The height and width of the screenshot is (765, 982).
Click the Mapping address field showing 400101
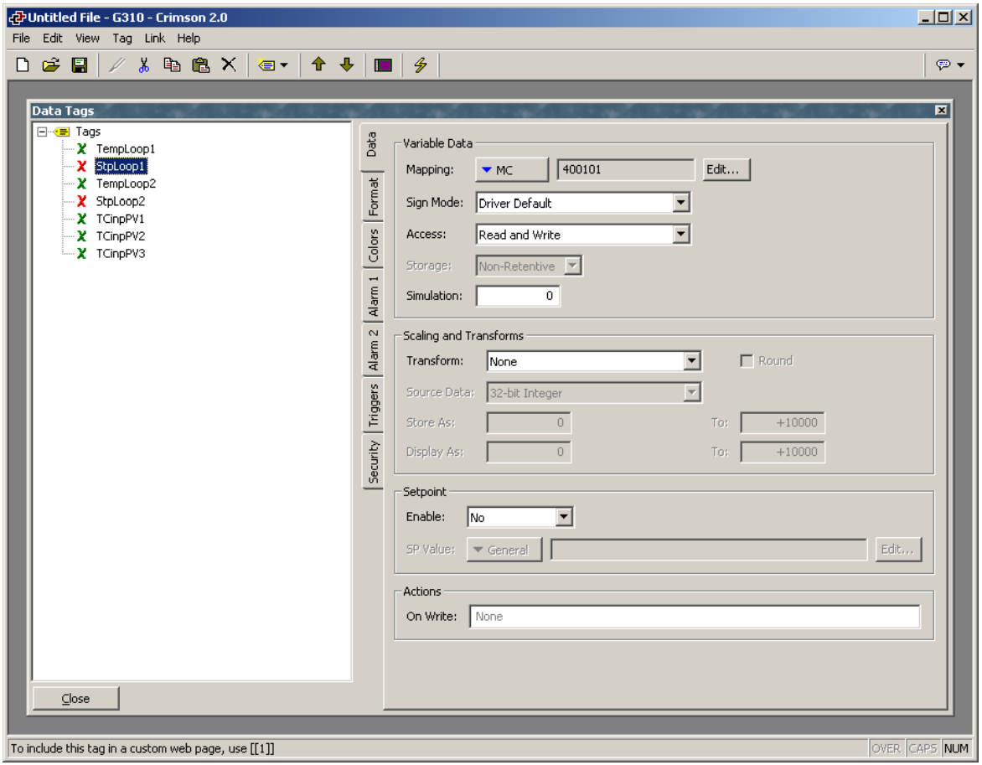coord(626,170)
